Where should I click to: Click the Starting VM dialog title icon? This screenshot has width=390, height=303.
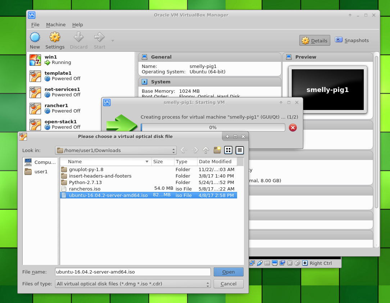click(x=107, y=102)
